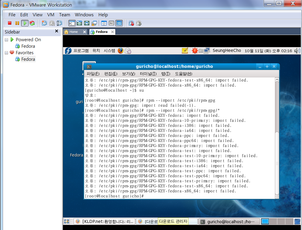Open the terminal 탭(T) menu
Image resolution: width=302 pixels, height=230 pixels.
[166, 74]
